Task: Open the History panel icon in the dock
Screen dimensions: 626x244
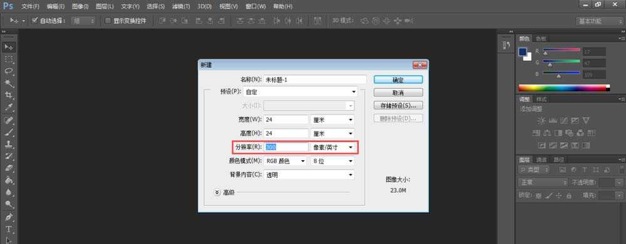Action: tap(507, 45)
